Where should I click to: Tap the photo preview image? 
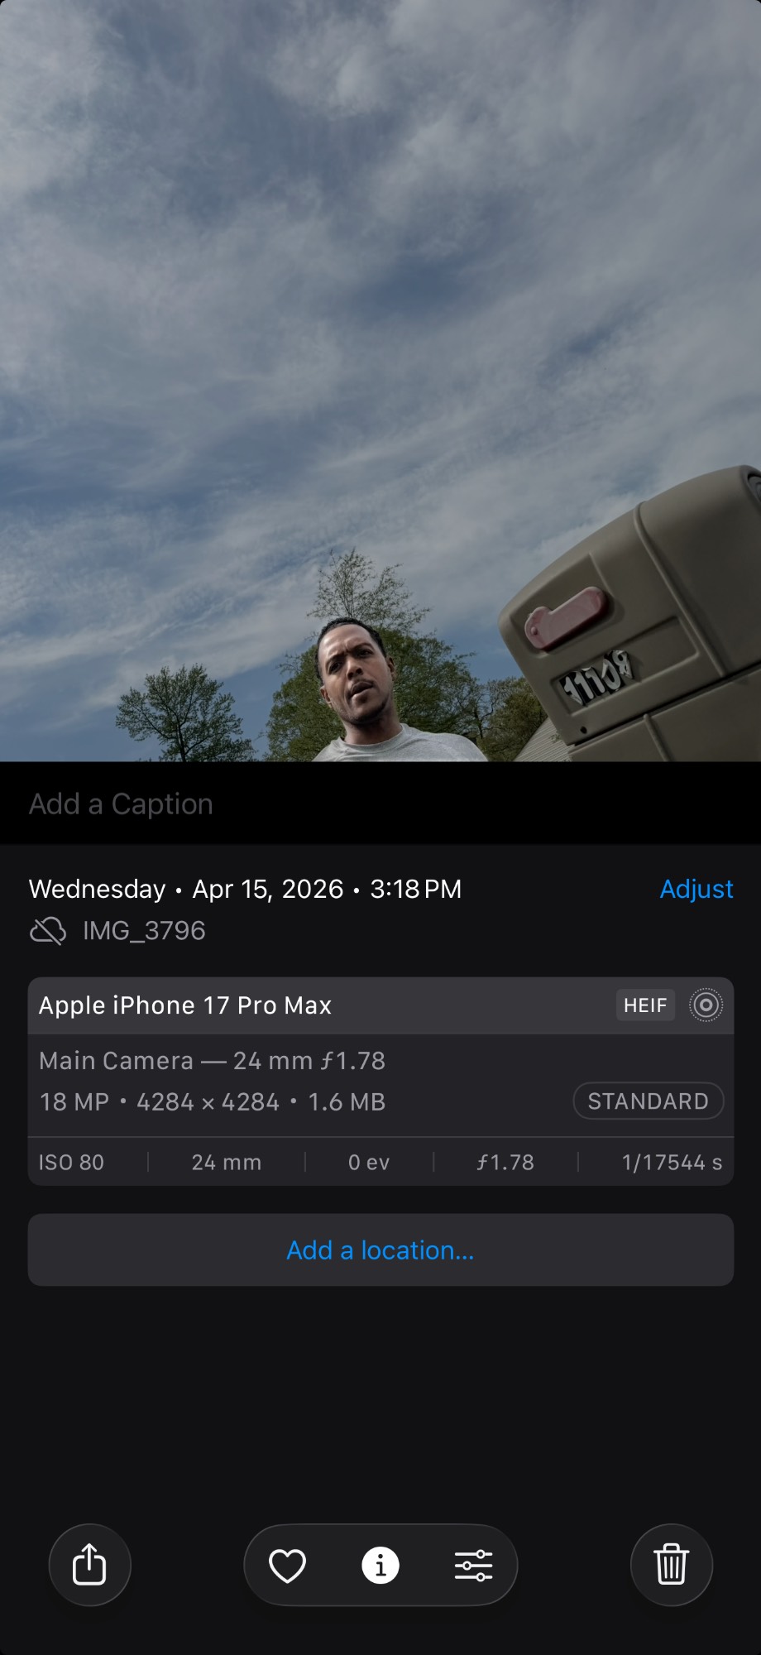[x=380, y=381]
